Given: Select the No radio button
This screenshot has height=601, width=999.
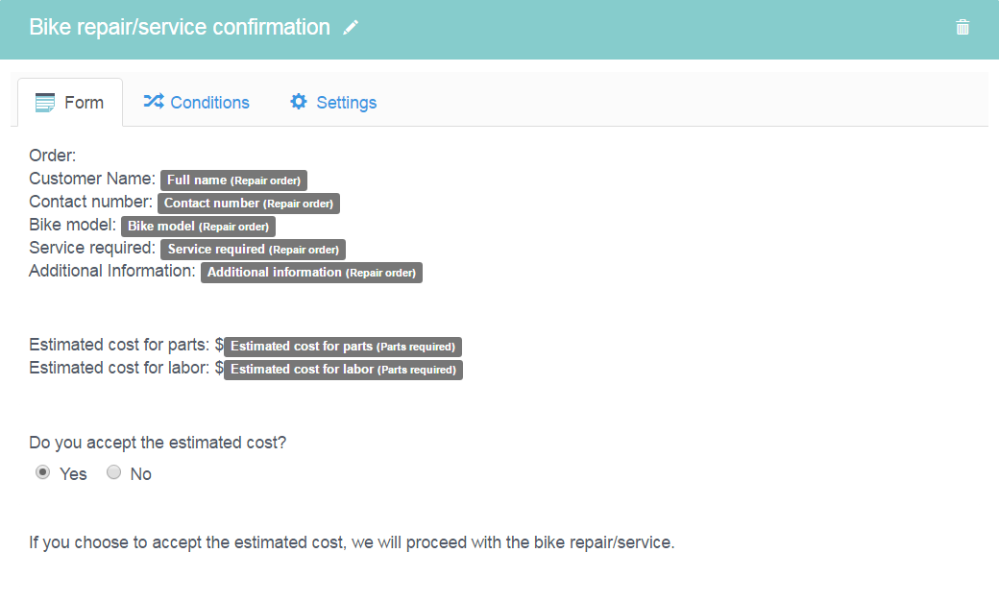Looking at the screenshot, I should (x=113, y=472).
